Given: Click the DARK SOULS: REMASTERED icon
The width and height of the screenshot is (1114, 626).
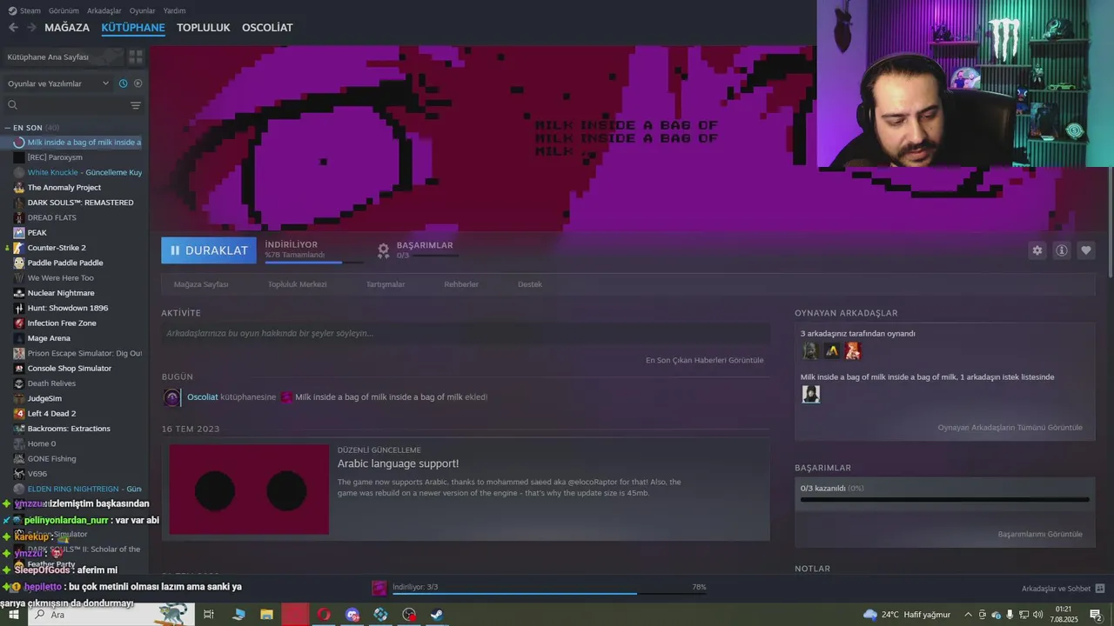Looking at the screenshot, I should [x=19, y=203].
